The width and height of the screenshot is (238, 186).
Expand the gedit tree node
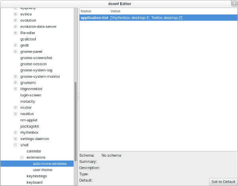15,45
